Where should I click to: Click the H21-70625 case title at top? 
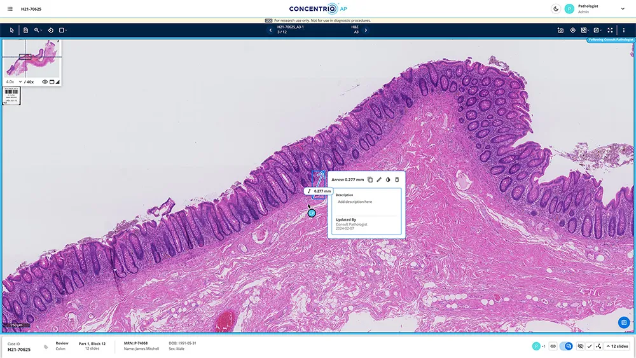[x=31, y=9]
